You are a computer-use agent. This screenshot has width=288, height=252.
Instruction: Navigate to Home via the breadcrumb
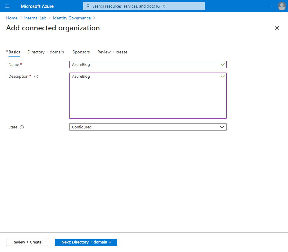[12, 18]
